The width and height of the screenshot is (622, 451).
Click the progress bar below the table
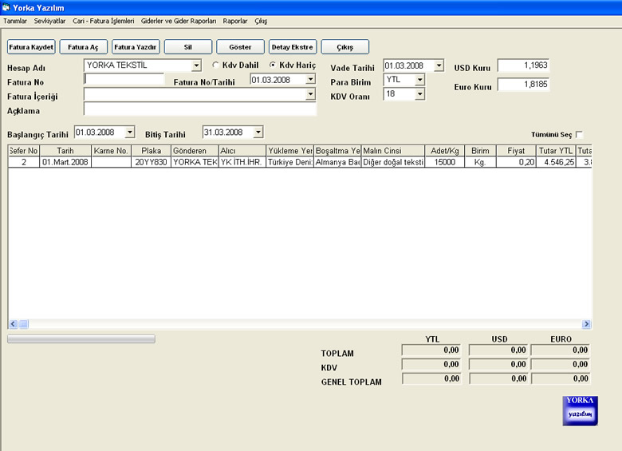(81, 338)
